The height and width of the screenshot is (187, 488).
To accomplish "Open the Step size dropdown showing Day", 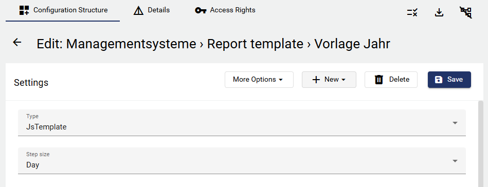I will [242, 161].
